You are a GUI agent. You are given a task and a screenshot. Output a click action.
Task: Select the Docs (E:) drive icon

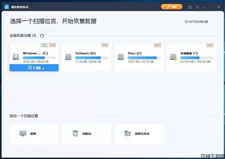point(121,57)
